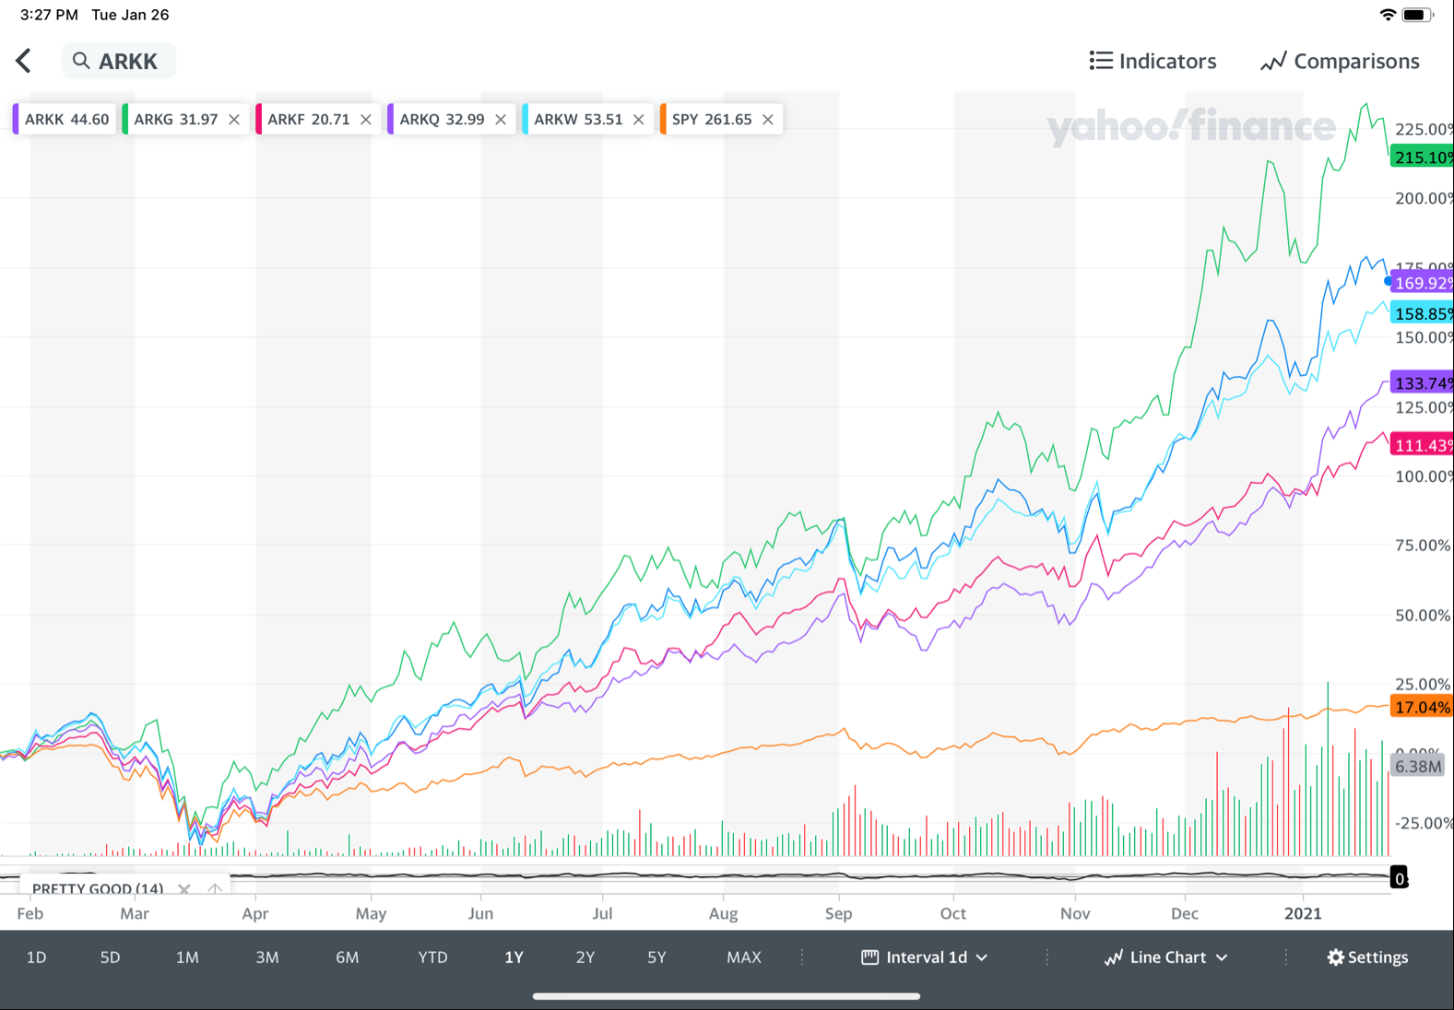Move Pretty Good indicator panel up
Screen dimensions: 1454x1010
[215, 889]
